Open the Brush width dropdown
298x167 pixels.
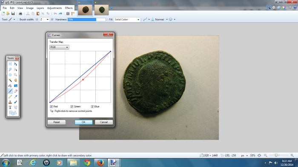click(x=48, y=19)
